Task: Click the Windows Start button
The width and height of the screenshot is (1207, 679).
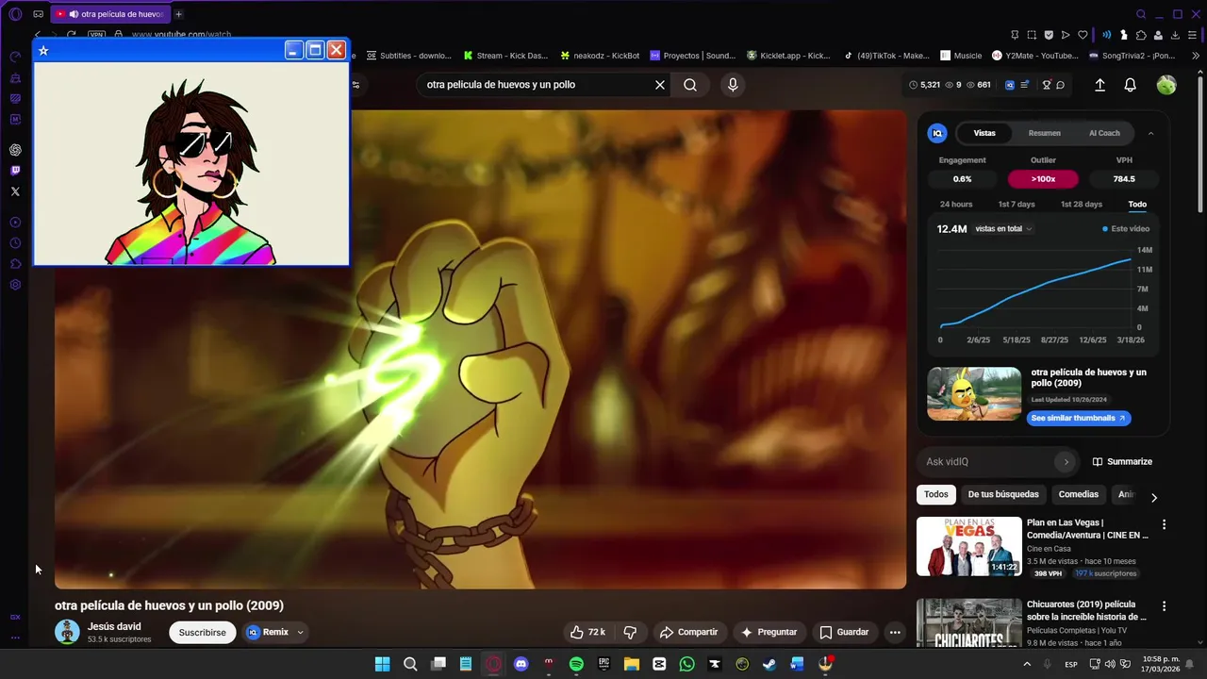Action: (x=382, y=664)
